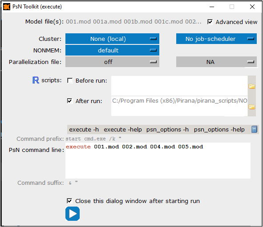The image size is (263, 227).
Task: Open the Cluster None (local) dropdown
Action: [113, 39]
